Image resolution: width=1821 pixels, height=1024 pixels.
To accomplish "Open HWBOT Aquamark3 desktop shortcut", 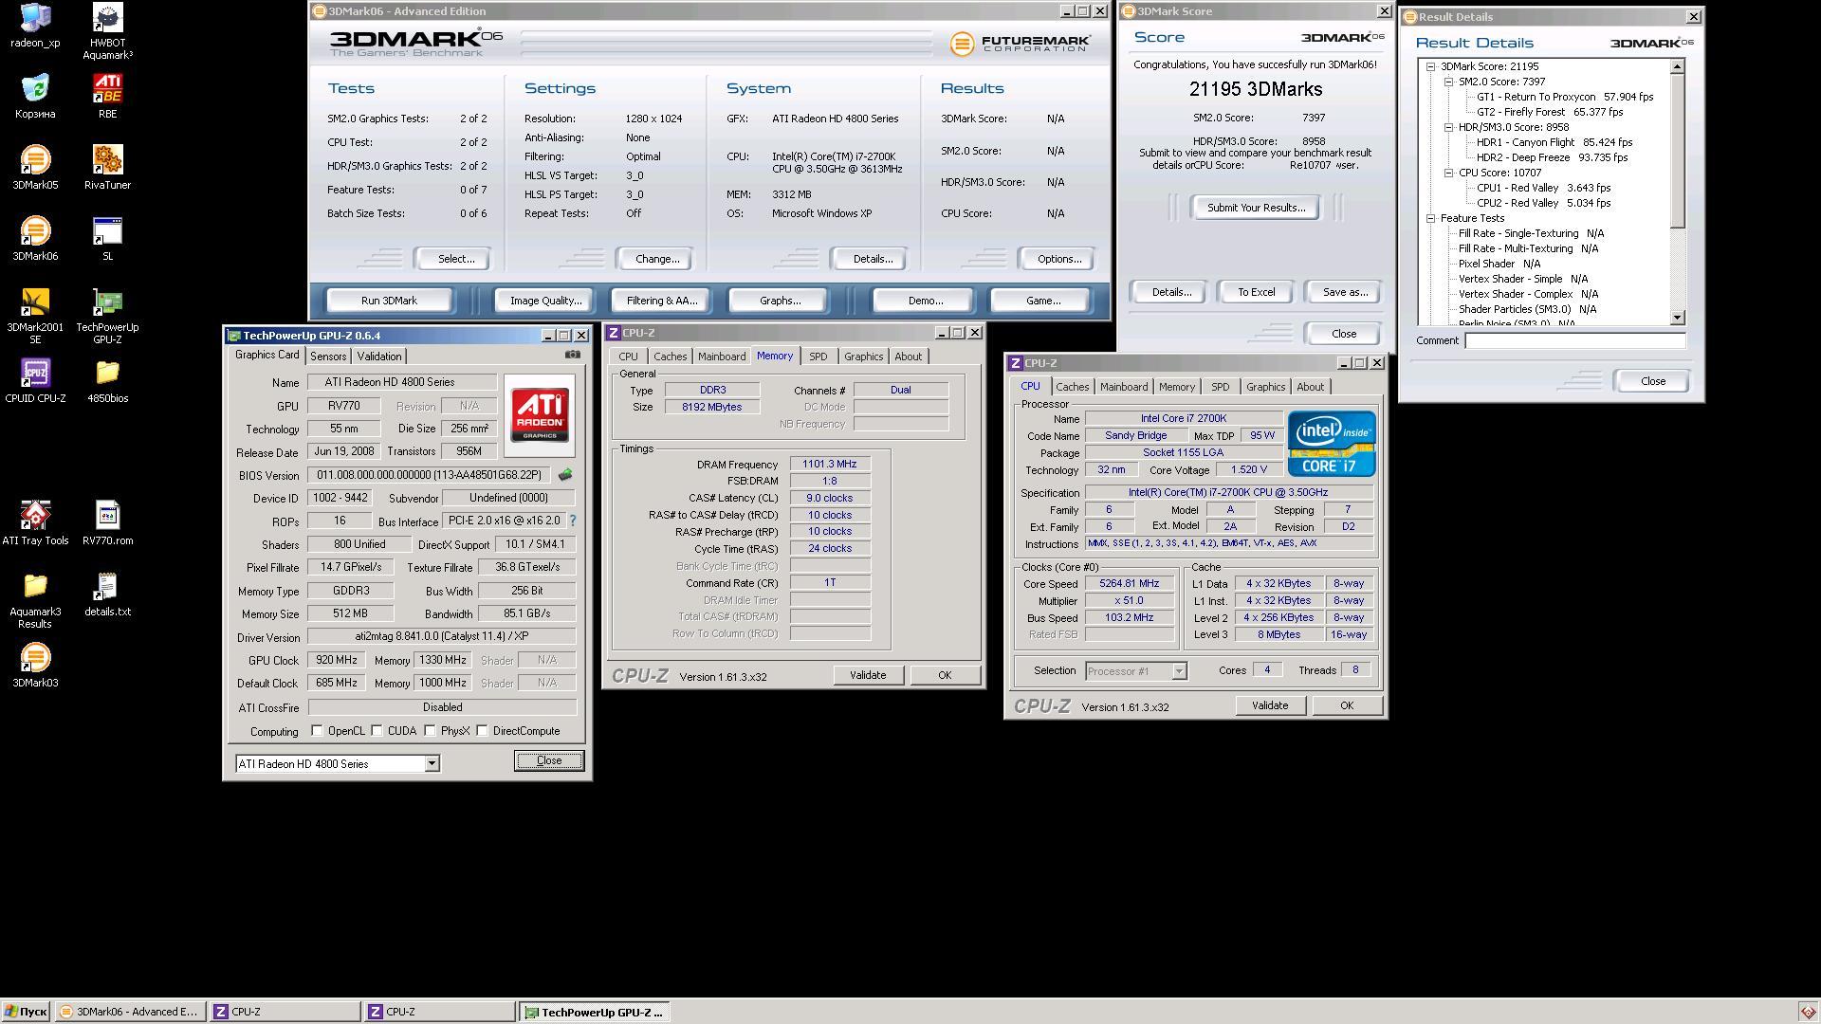I will [x=107, y=31].
